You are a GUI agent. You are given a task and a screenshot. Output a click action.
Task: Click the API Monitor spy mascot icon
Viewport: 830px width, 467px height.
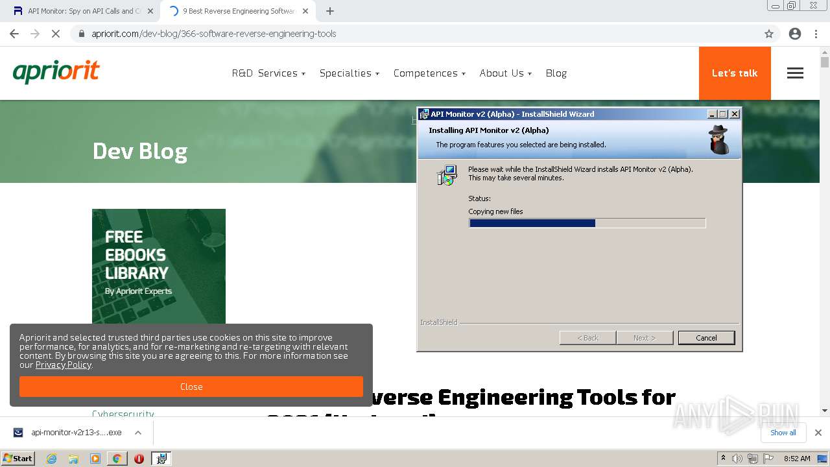coord(718,139)
